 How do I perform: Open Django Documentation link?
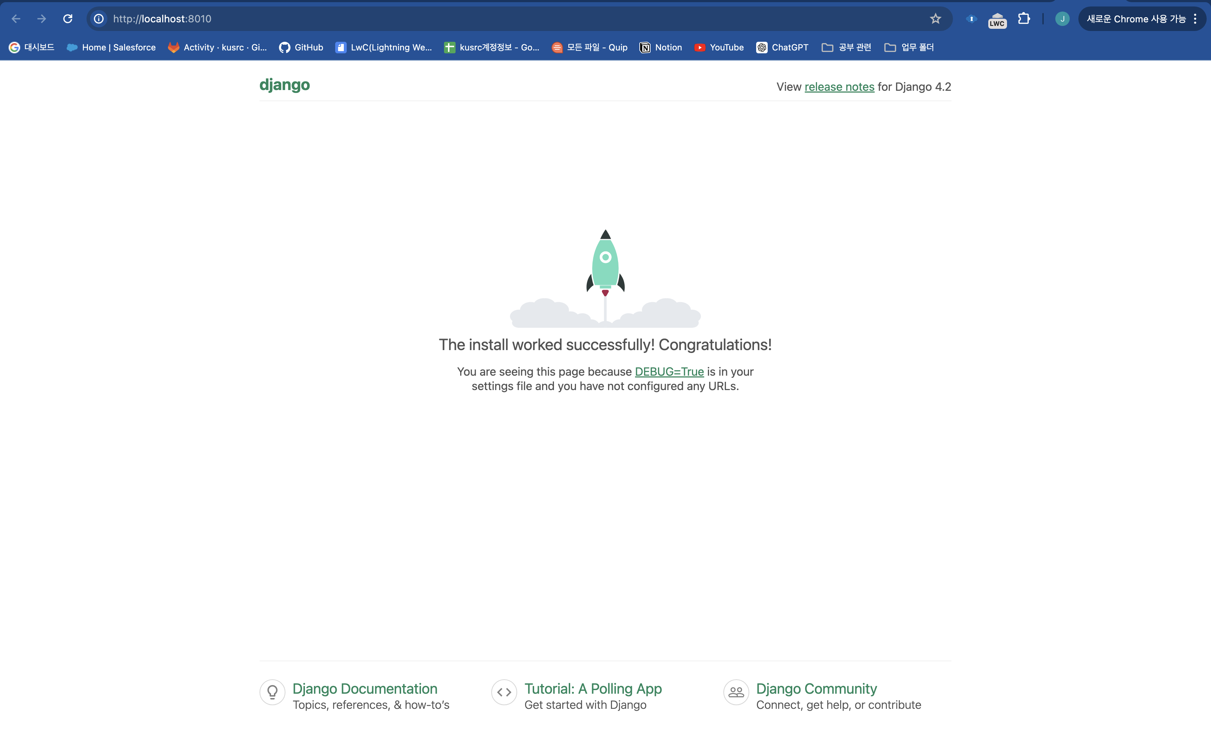365,689
